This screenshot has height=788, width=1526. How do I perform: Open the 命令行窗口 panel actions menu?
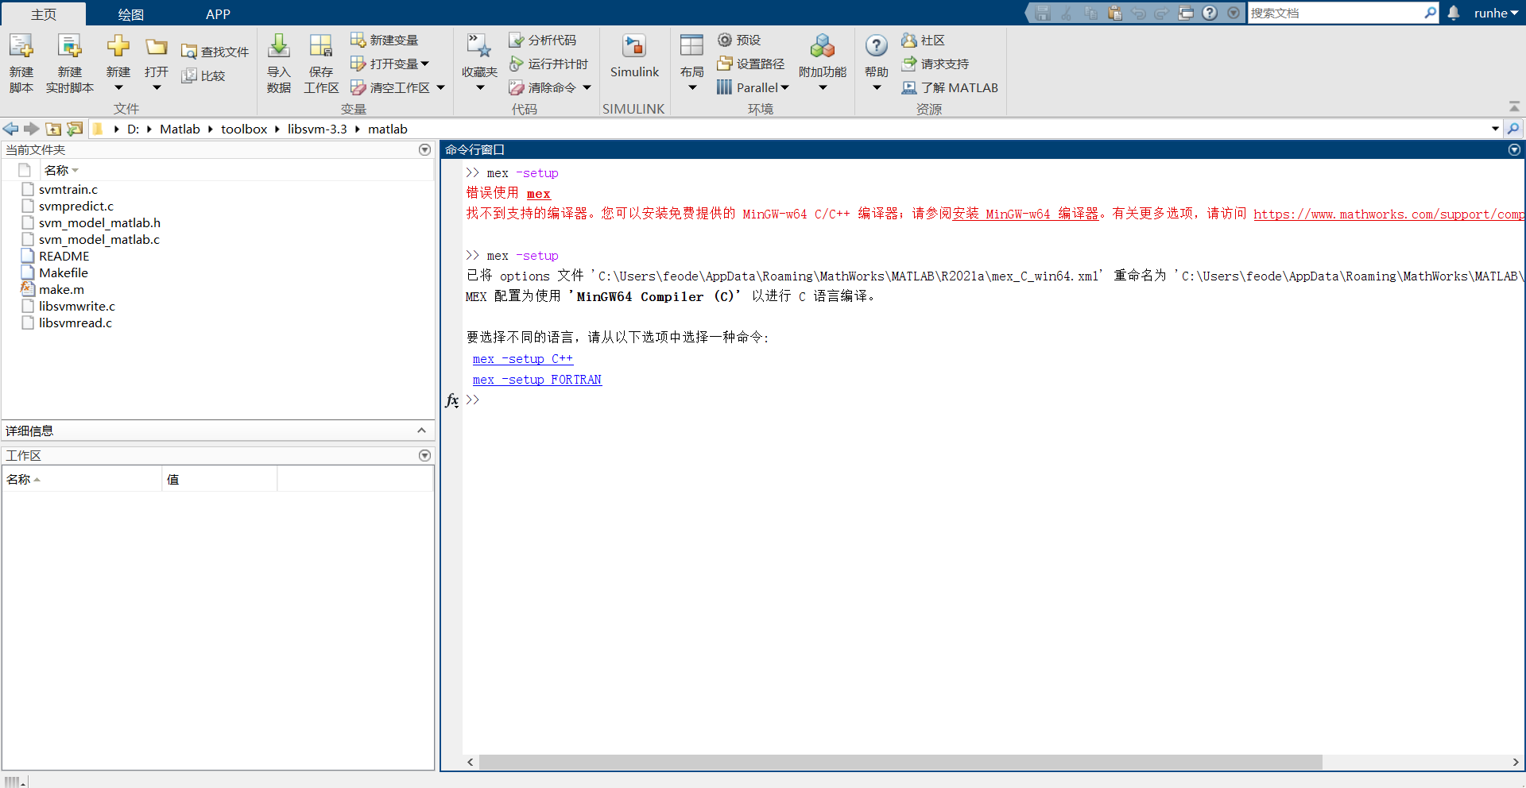(x=1514, y=149)
